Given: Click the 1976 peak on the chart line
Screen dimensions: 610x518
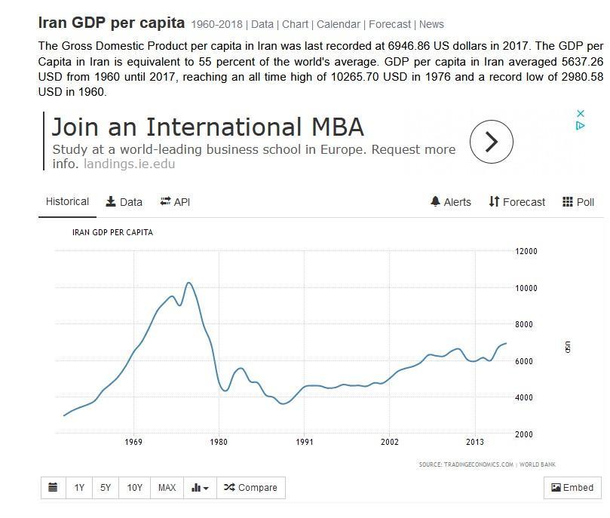Looking at the screenshot, I should tap(189, 283).
